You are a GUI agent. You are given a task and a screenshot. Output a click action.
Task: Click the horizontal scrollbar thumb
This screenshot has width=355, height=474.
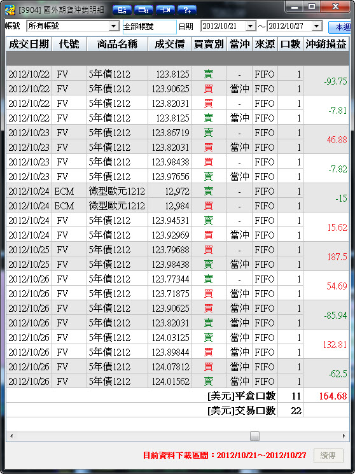tap(254, 436)
